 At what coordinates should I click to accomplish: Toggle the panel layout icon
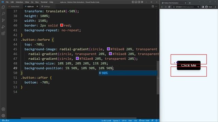tap(136, 2)
